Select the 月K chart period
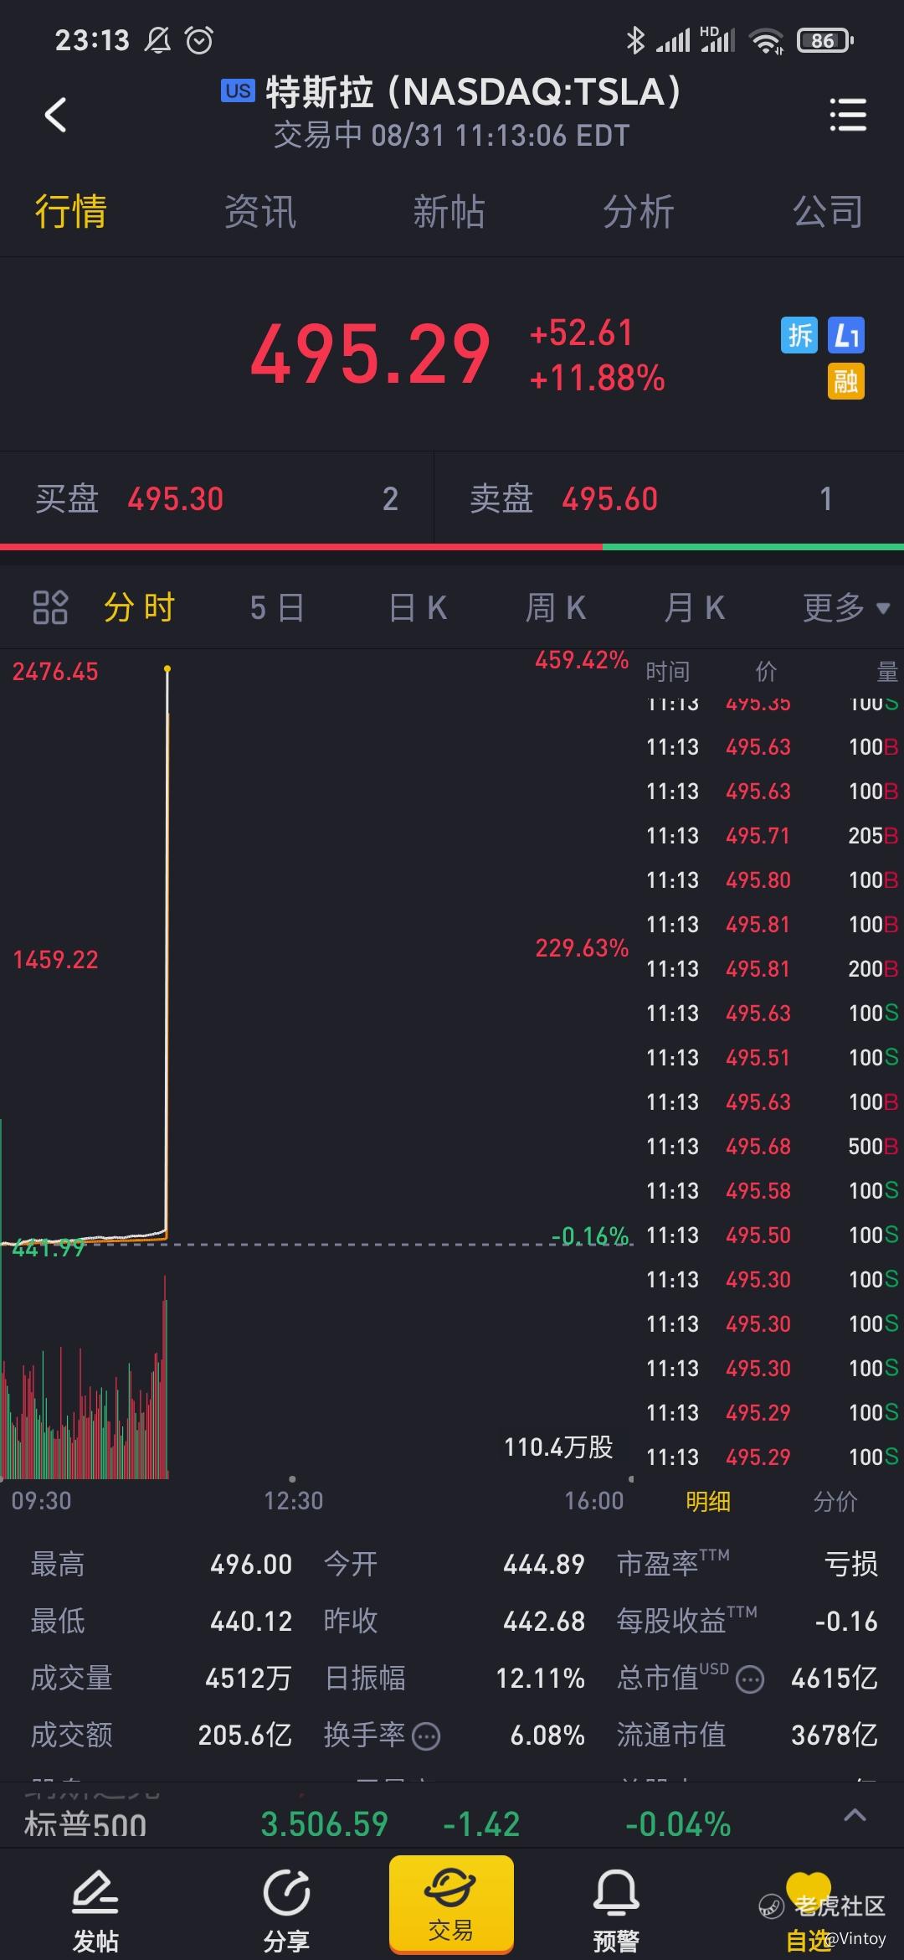This screenshot has height=1960, width=904. point(695,607)
